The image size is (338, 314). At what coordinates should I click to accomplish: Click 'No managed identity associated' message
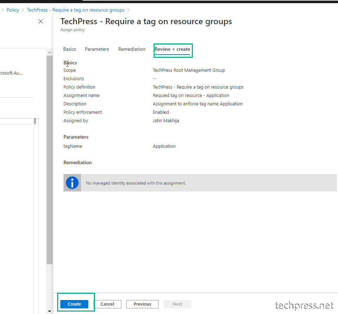tap(136, 183)
